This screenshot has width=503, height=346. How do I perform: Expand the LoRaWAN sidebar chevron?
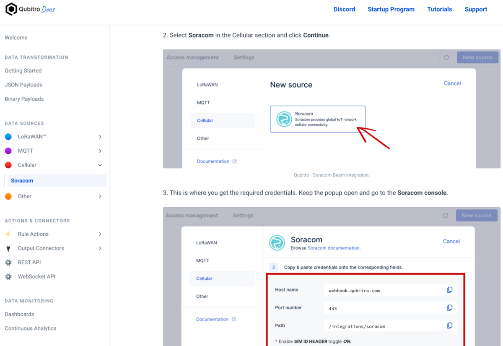pos(100,136)
